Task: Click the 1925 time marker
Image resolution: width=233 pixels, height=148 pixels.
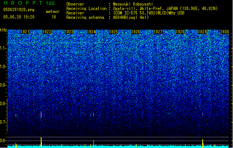Action: point(113,32)
